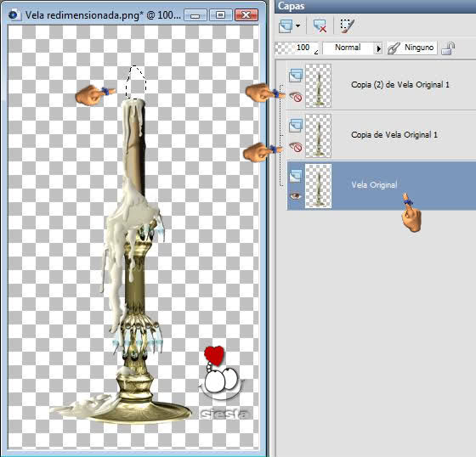Open the new layer dropdown arrow
Screen dimensions: 476x457
tap(298, 26)
